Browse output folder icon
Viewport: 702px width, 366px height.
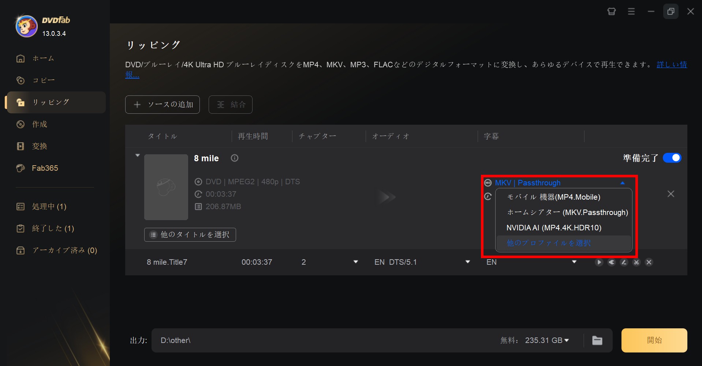(x=597, y=340)
